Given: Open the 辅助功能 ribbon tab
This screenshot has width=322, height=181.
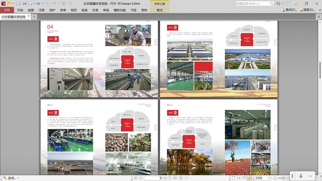Looking at the screenshot, I should coord(120,10).
